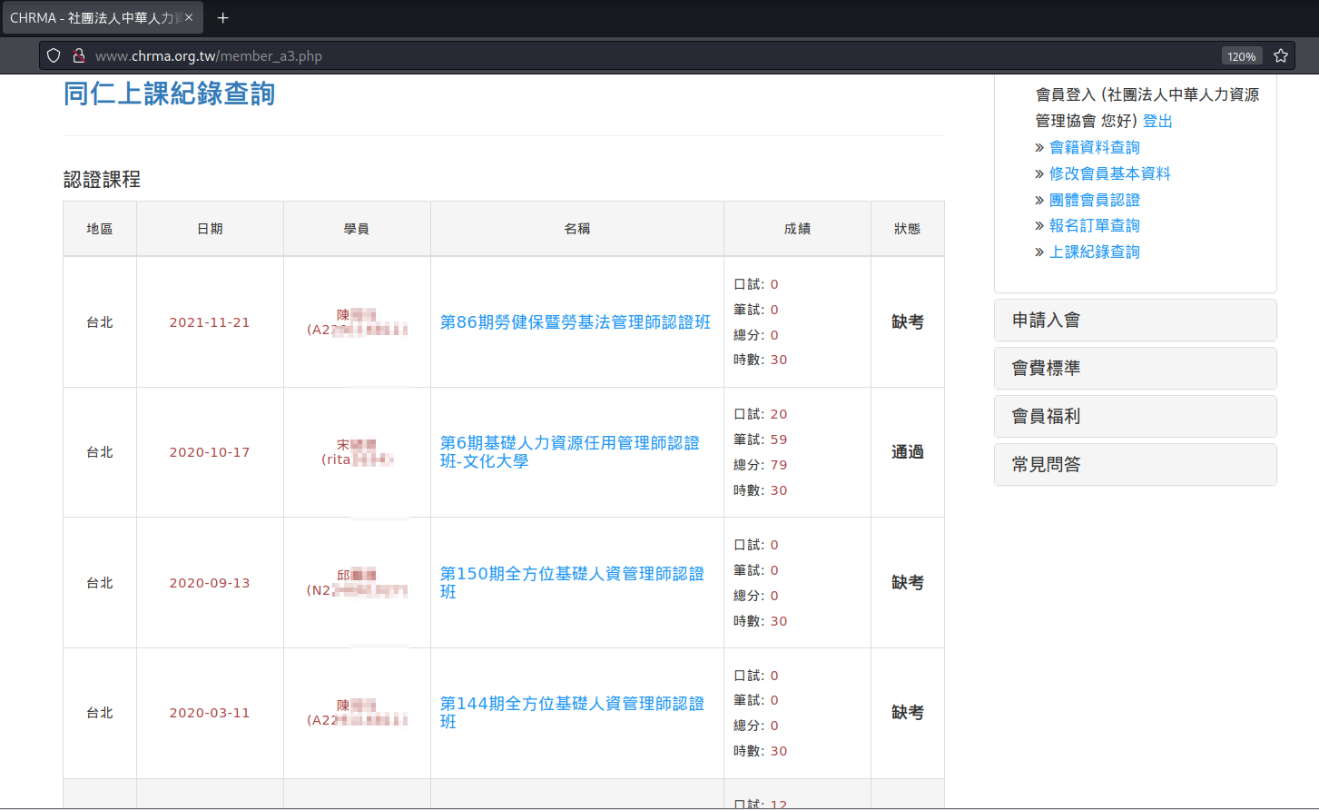Open 第150期全方位基礎人資管理師認證班 link
Screen dimensions: 1319x810
pos(572,583)
